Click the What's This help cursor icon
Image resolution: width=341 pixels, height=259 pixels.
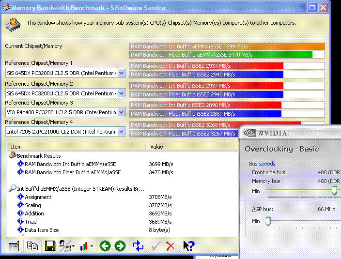188,246
